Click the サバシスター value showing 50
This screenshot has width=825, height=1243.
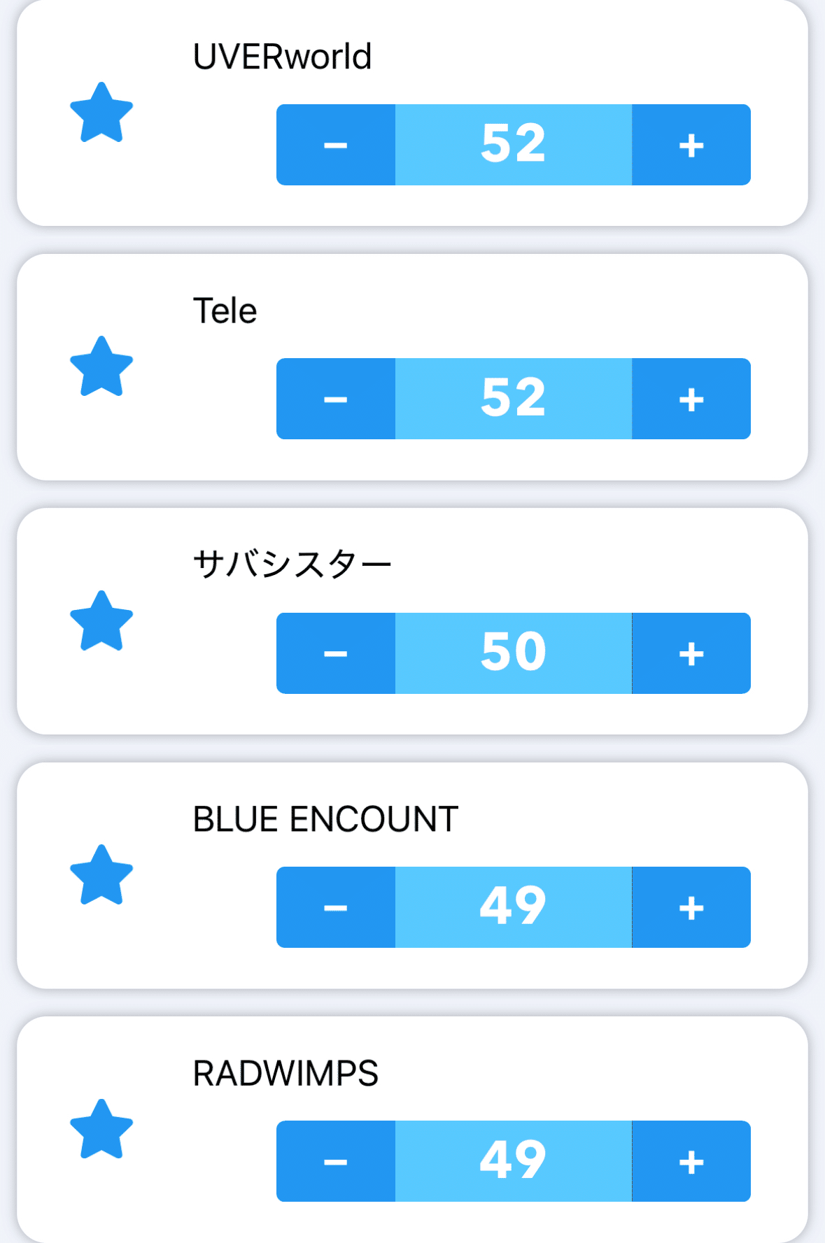coord(514,653)
